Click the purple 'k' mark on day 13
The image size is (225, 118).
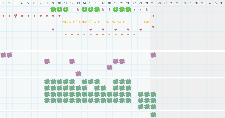pos(78,9)
